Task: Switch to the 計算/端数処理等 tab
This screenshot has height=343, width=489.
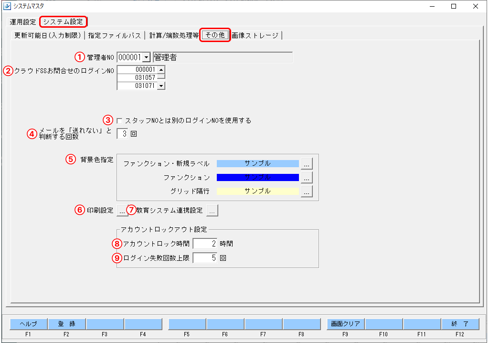Action: click(174, 35)
